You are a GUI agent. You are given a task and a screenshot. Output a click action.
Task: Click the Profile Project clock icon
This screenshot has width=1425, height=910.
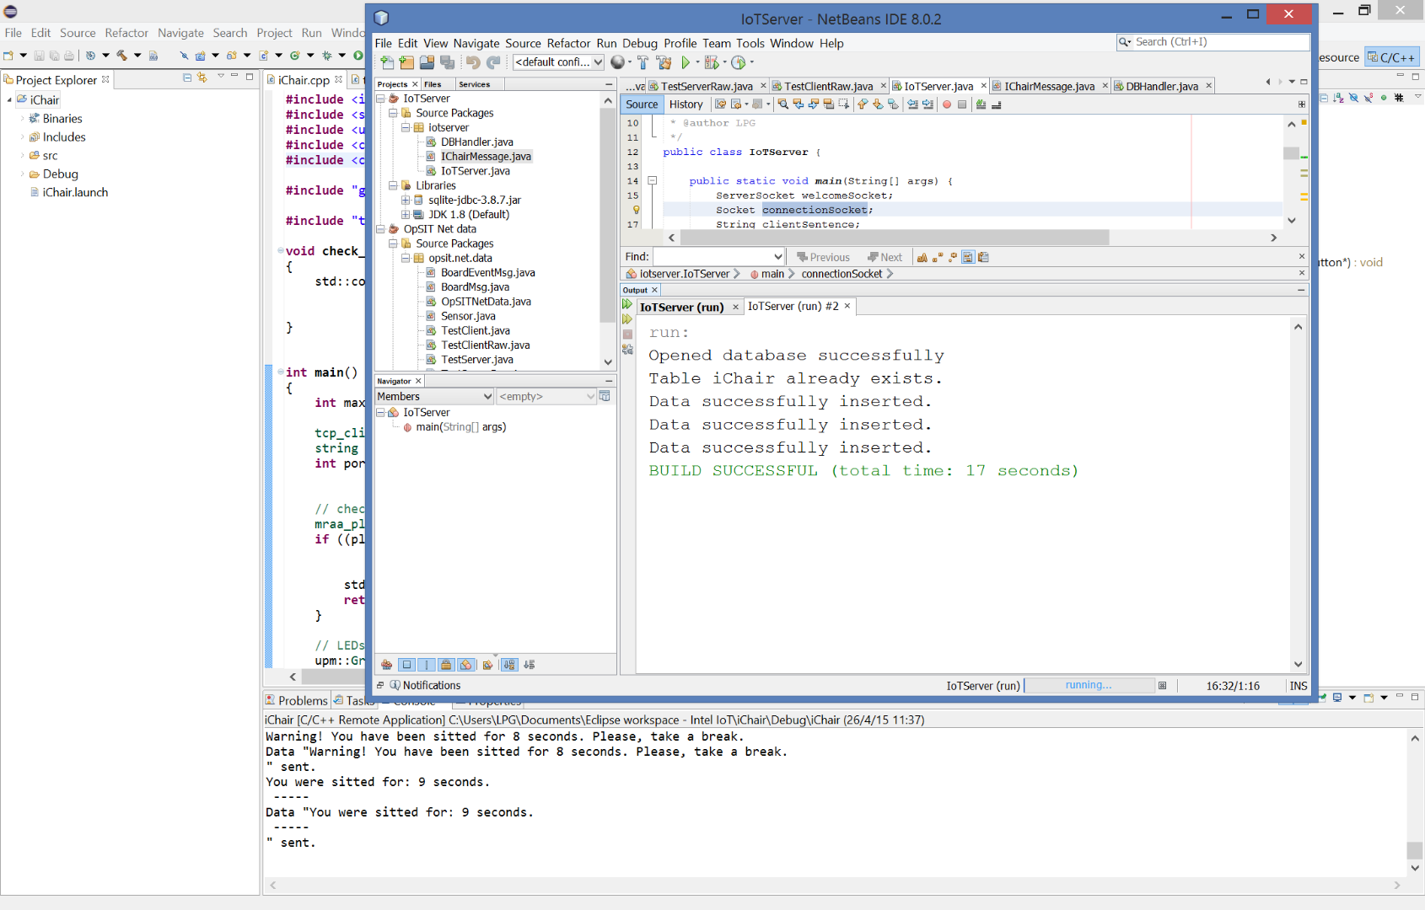(739, 62)
